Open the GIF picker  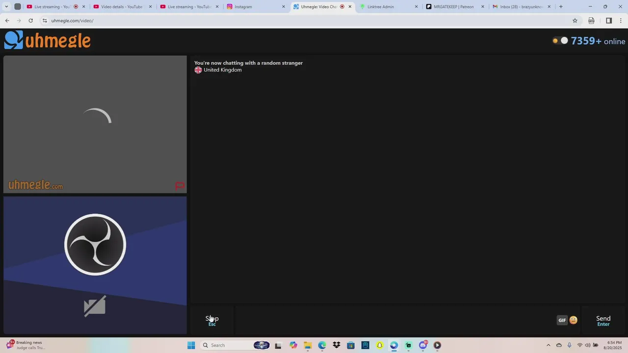pos(562,320)
